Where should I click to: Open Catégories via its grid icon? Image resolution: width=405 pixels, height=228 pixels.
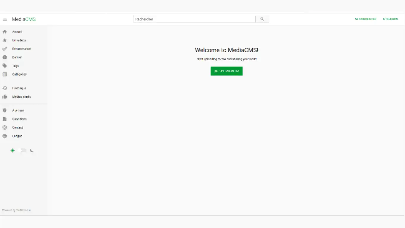(x=4, y=74)
